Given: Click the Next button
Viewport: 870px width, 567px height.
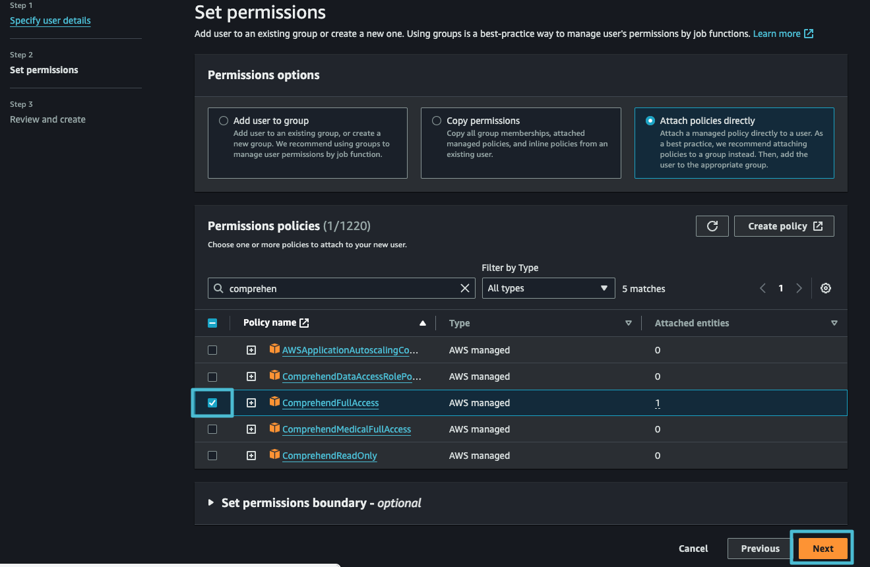Looking at the screenshot, I should [x=823, y=548].
